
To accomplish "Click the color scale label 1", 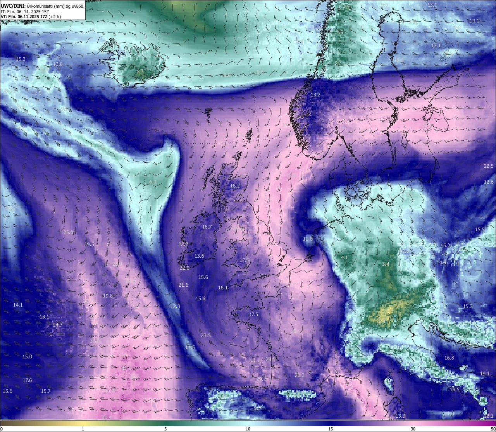I will point(83,429).
